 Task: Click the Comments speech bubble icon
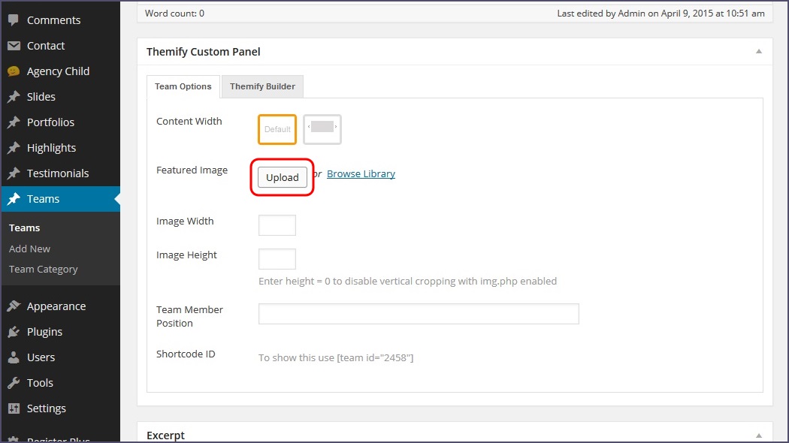point(14,20)
